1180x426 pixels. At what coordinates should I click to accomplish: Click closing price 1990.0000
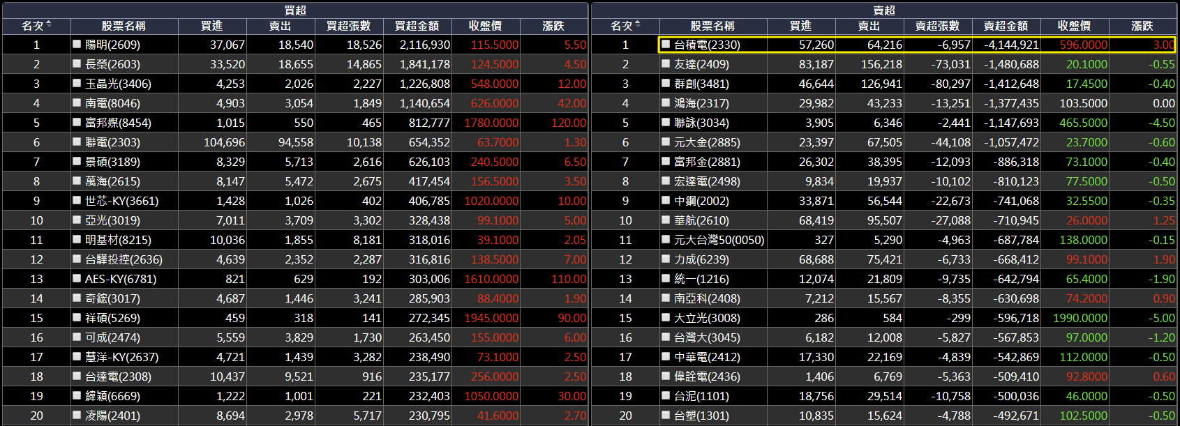(x=1080, y=318)
